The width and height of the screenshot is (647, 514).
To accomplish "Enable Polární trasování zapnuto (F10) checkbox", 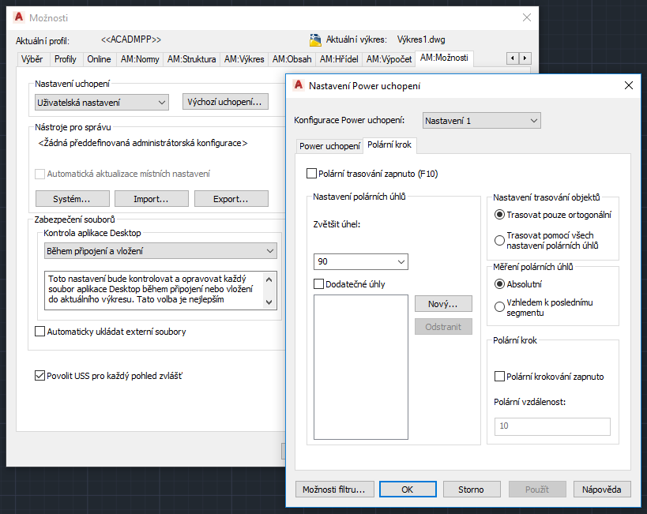I will [x=311, y=173].
